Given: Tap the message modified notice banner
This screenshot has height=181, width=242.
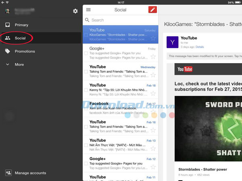Looking at the screenshot, I should pyautogui.click(x=204, y=56).
